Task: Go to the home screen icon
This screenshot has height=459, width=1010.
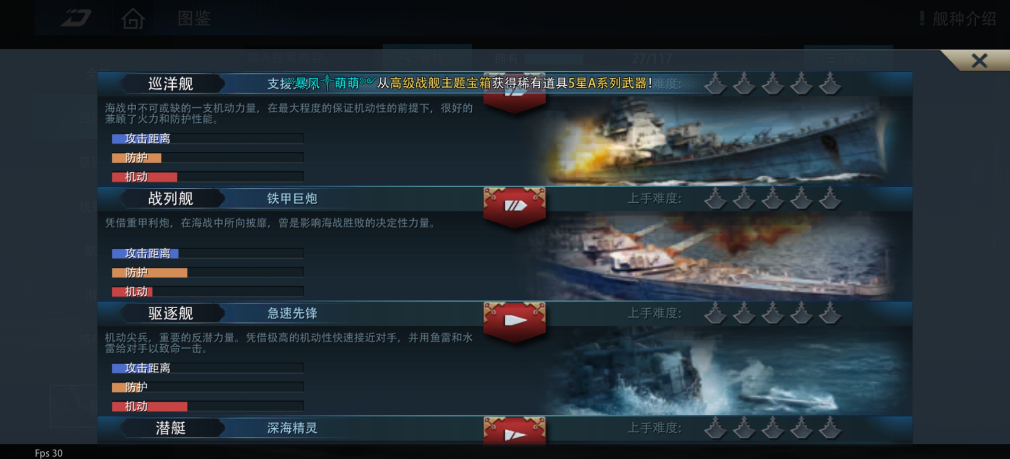Action: click(133, 18)
